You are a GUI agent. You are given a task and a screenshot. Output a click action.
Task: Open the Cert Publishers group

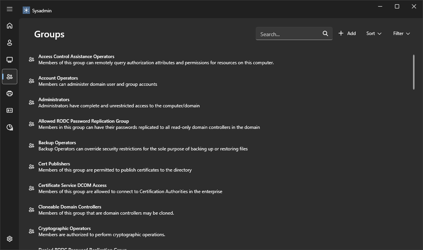[54, 164]
